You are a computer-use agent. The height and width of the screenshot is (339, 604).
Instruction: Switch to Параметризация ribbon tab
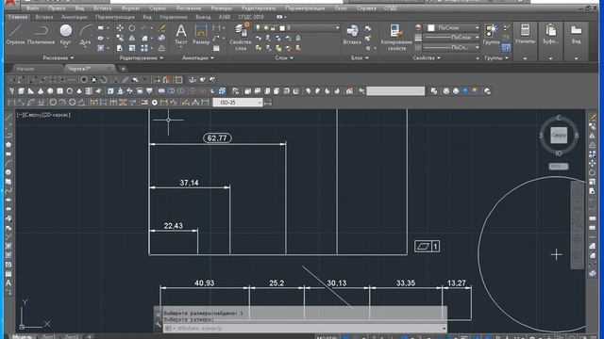click(115, 17)
